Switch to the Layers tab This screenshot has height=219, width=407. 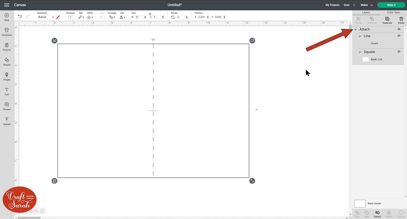pyautogui.click(x=366, y=12)
